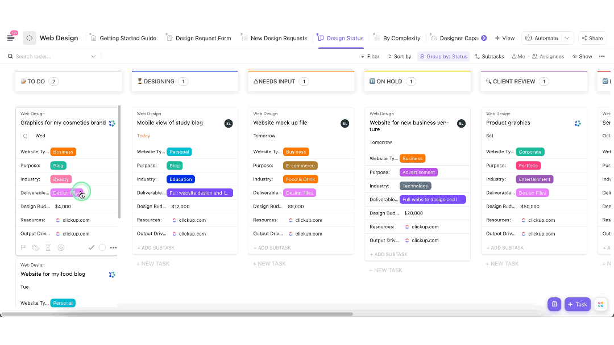Click BL avatar on Website mock up card
Viewport: 614px width, 345px height.
[x=345, y=124]
